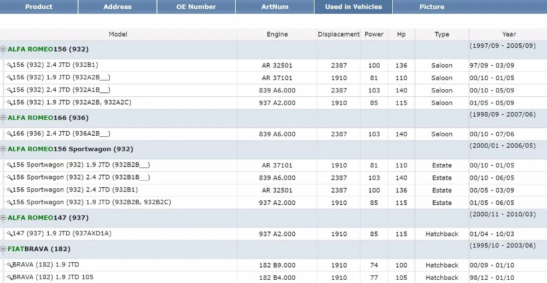
Task: Click magnifier icon for 156 Sportwagon 1.9 JTD (932B2B, 932B2C)
Action: pyautogui.click(x=9, y=203)
